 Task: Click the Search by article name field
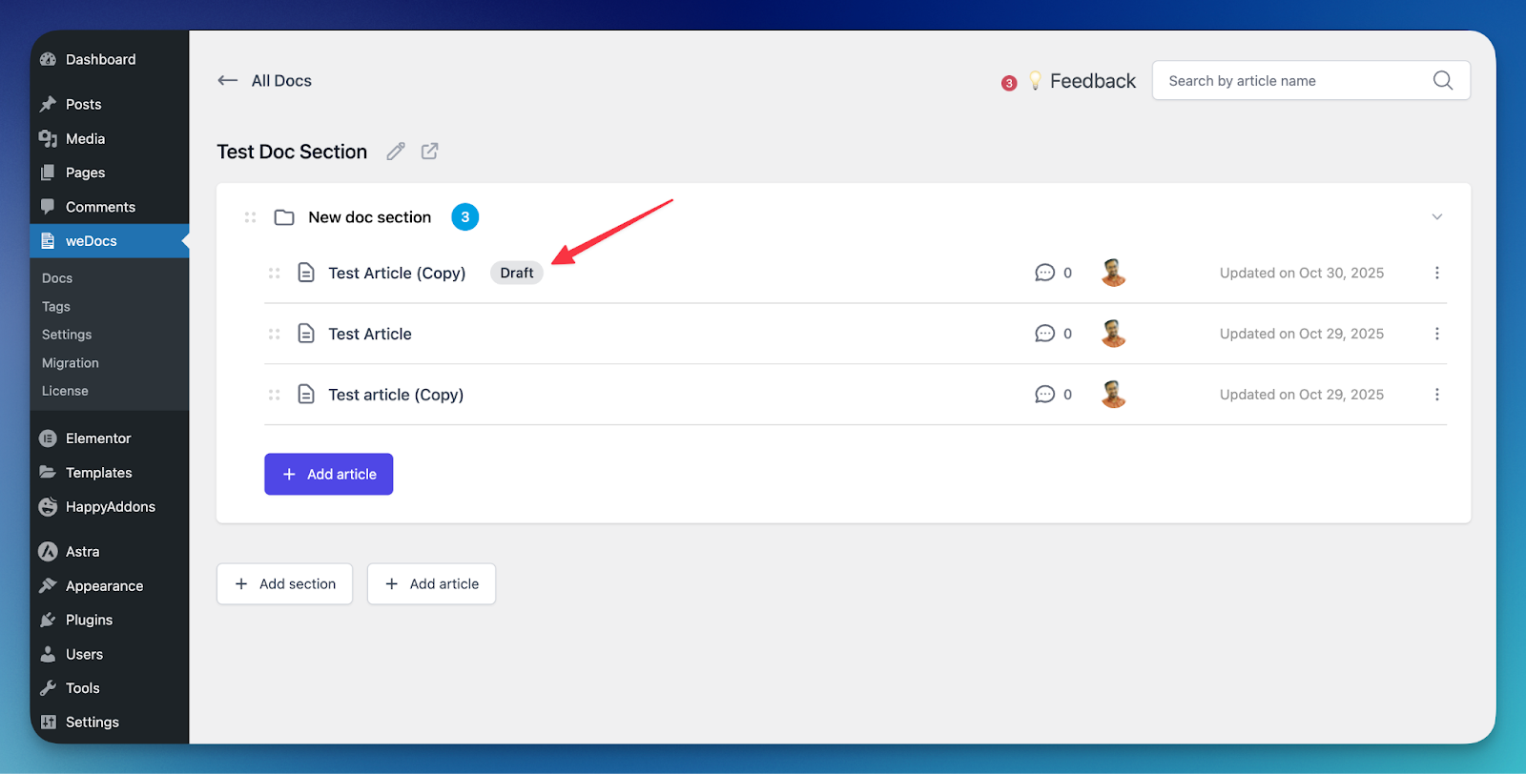click(1292, 81)
